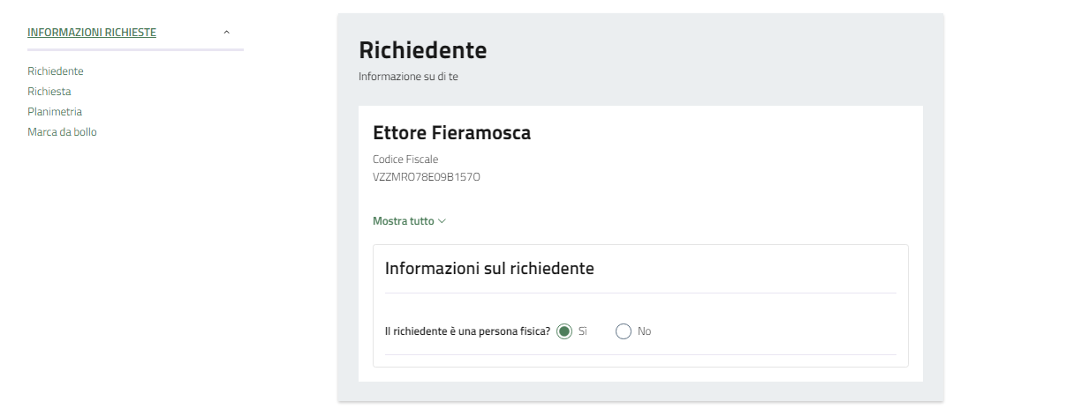The width and height of the screenshot is (1089, 416).
Task: Click the fiscal code value VZZMRO78E09B157O
Action: tap(426, 177)
